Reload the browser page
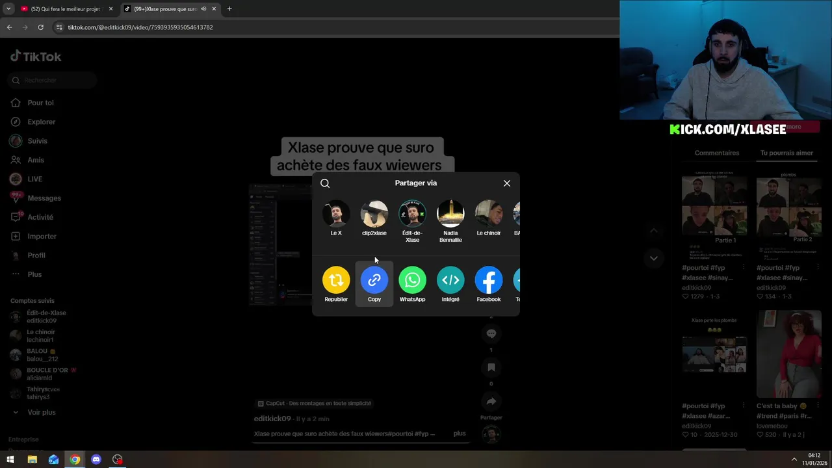Image resolution: width=832 pixels, height=468 pixels. pos(40,27)
